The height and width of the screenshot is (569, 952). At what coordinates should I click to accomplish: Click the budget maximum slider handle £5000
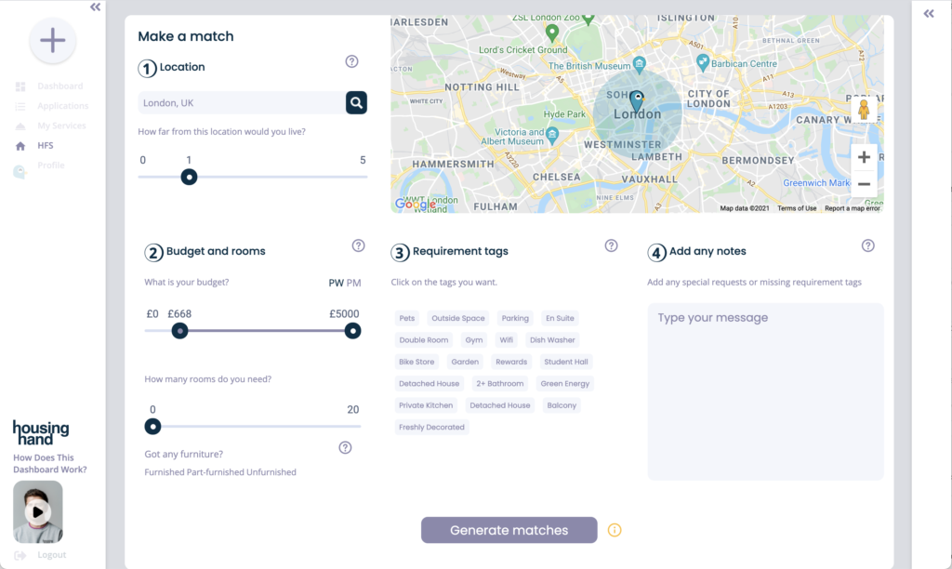pyautogui.click(x=352, y=331)
